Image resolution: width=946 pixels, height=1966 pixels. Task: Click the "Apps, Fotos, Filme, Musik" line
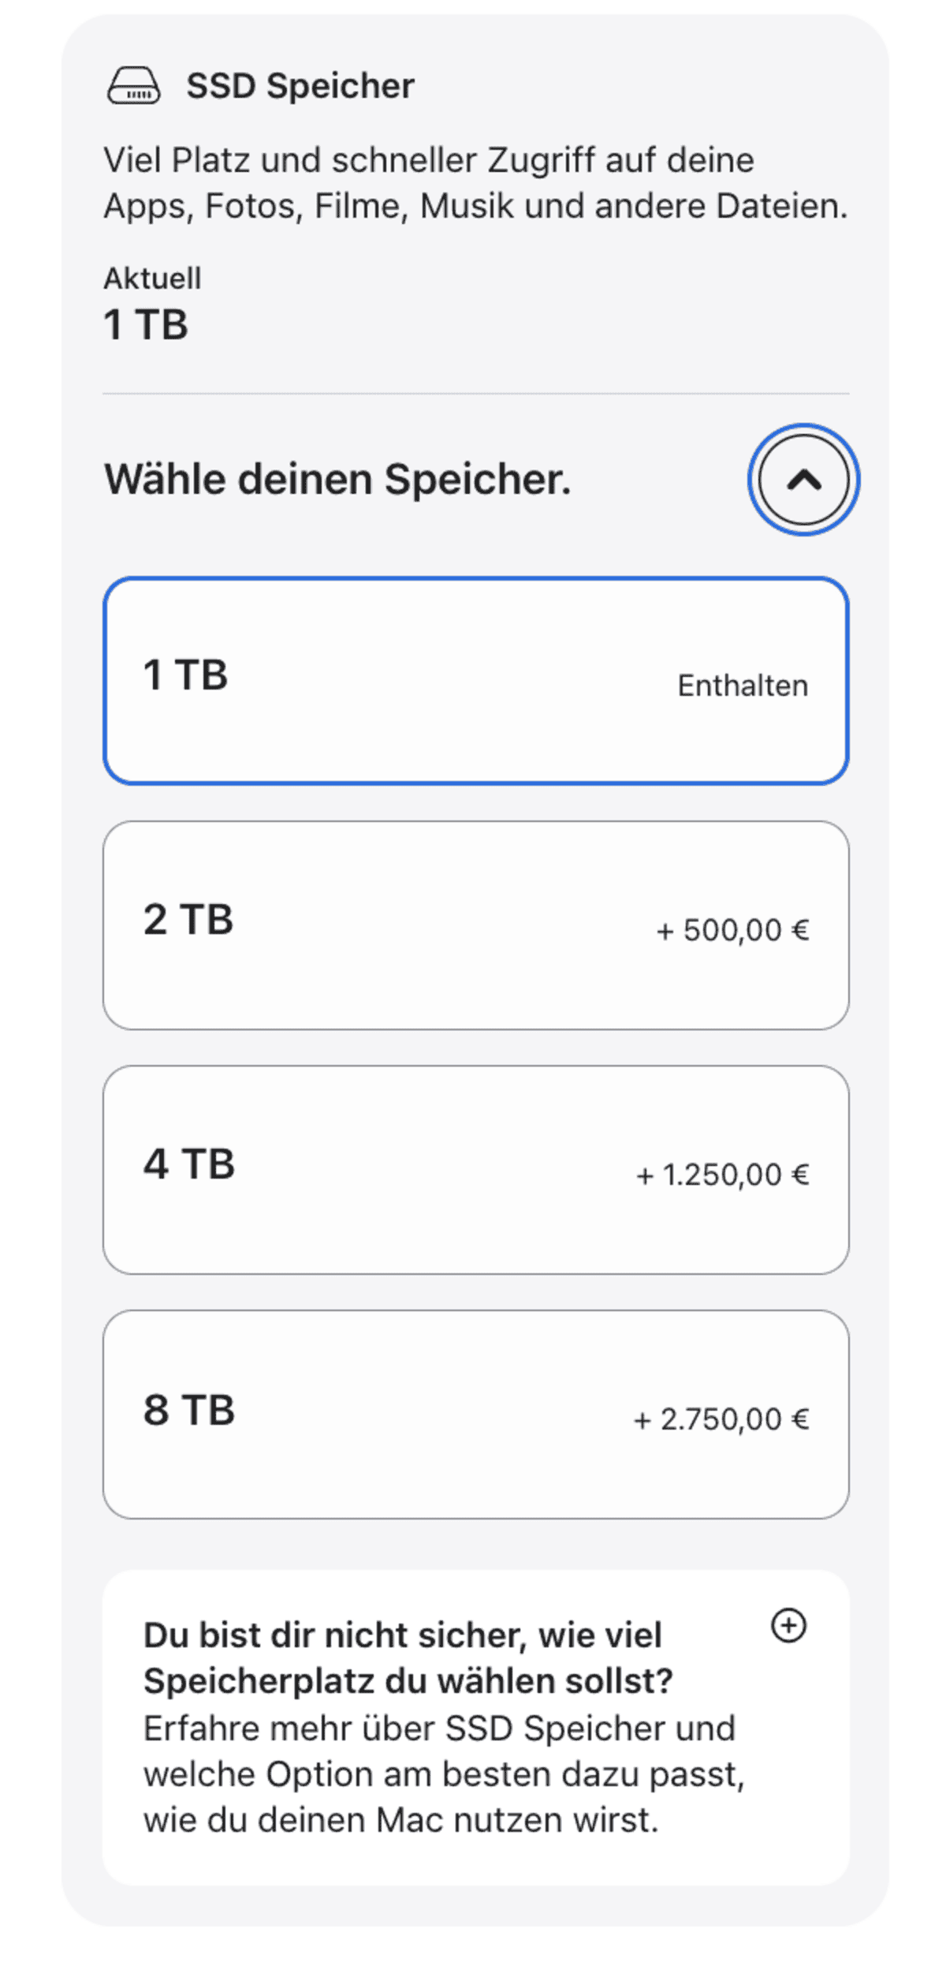475,206
